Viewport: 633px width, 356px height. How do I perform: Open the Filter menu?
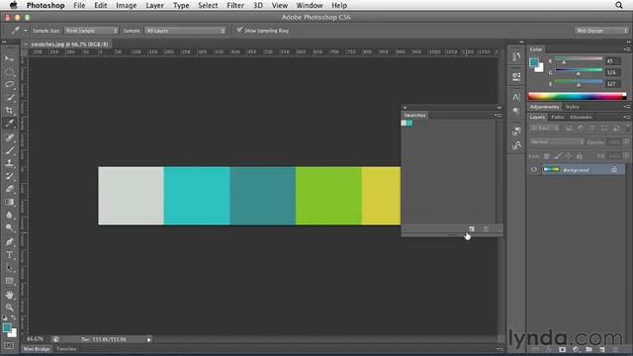pos(235,5)
